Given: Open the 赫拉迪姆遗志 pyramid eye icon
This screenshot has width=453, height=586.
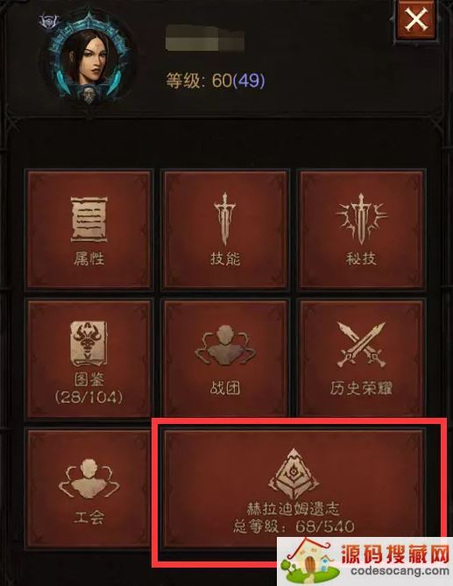Looking at the screenshot, I should point(294,474).
